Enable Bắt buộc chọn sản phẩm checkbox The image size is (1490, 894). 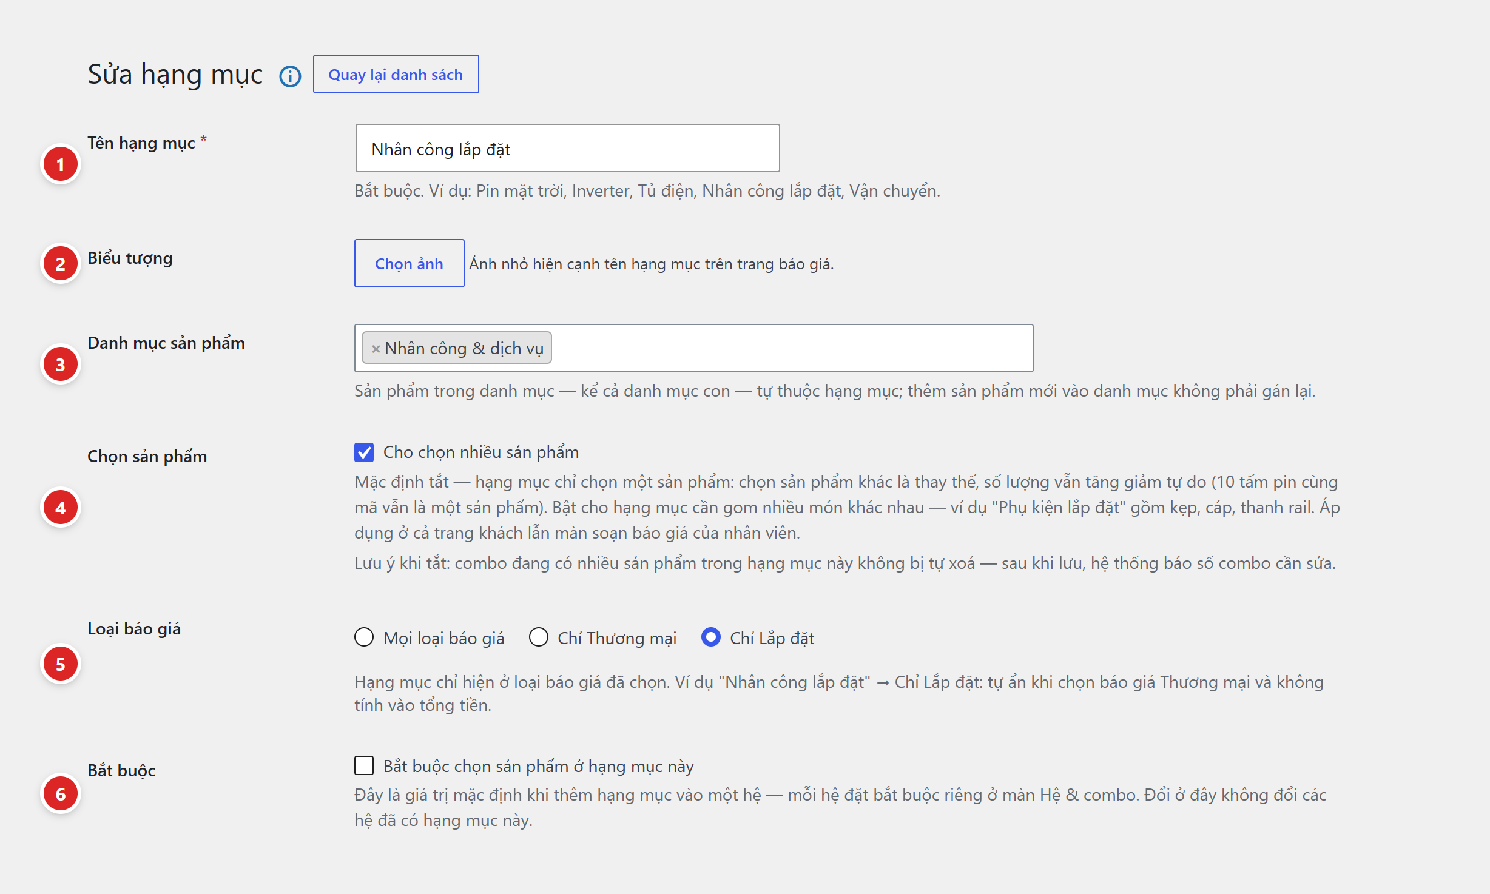coord(364,765)
